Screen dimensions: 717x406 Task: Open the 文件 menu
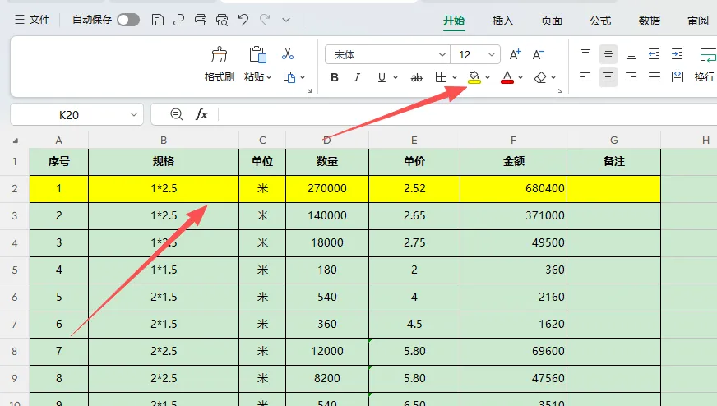32,20
